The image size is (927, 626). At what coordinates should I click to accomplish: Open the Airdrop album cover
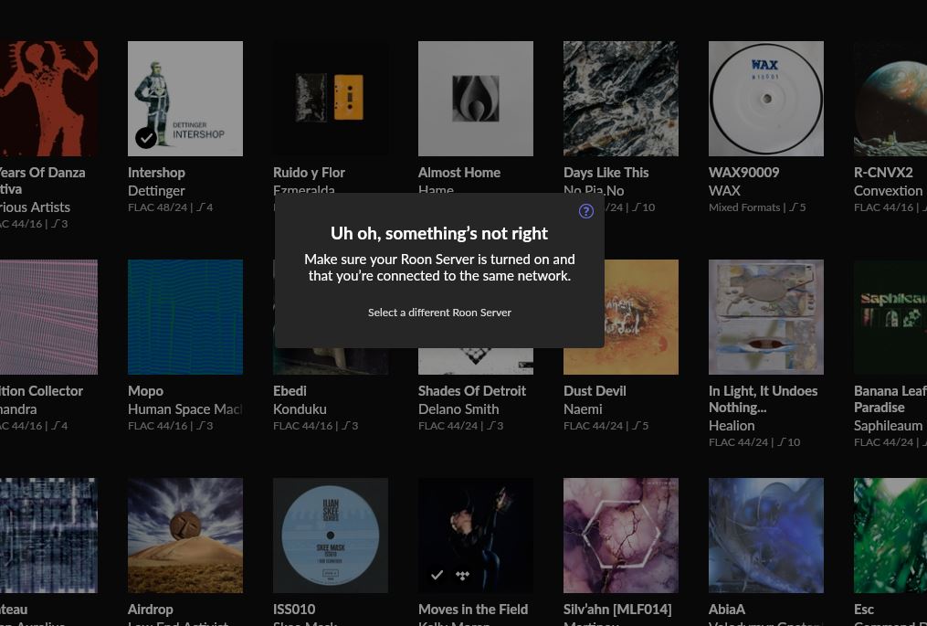[x=185, y=536]
